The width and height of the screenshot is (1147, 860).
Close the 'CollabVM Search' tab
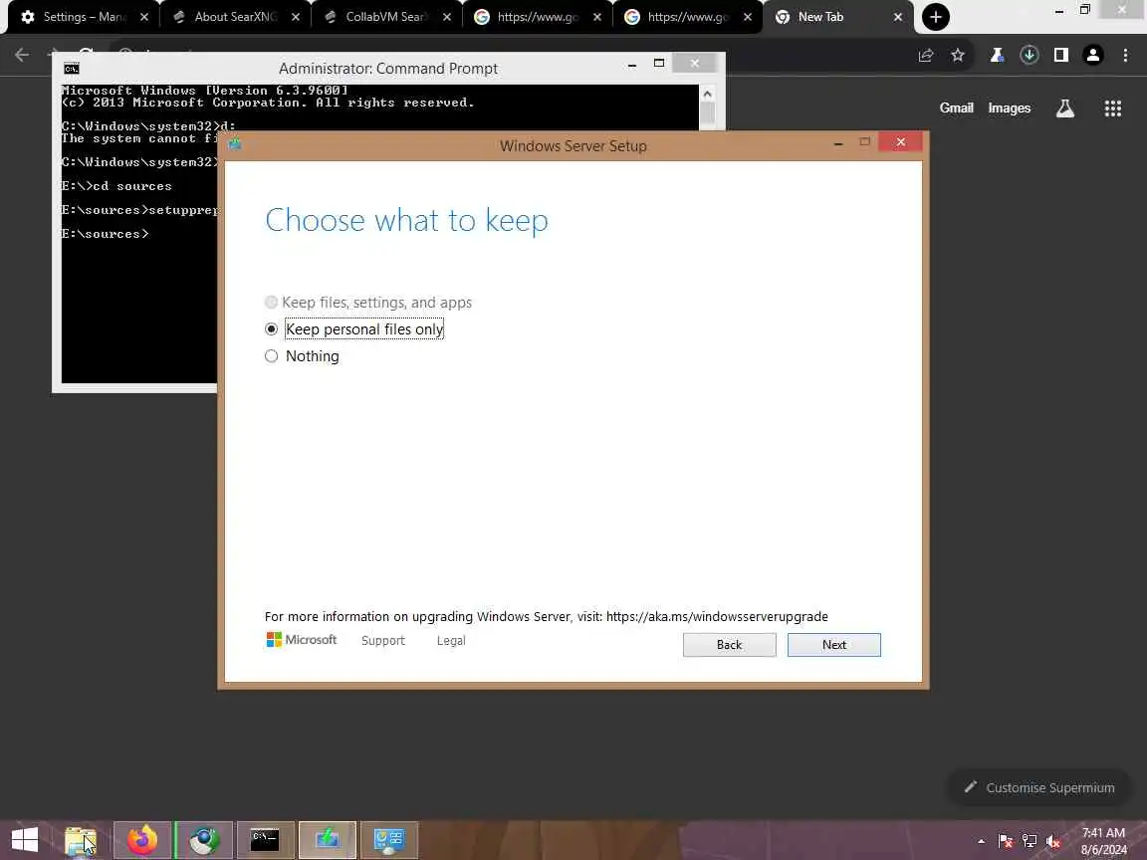point(447,17)
